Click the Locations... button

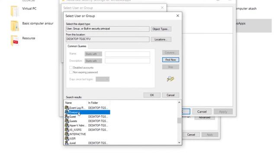coord(161,39)
